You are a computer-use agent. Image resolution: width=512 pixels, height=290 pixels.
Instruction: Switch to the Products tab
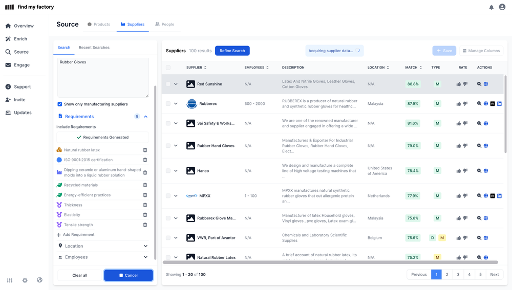[99, 25]
